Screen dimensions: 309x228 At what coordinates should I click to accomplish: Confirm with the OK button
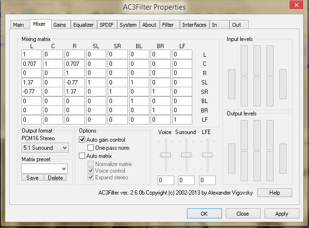click(x=204, y=214)
